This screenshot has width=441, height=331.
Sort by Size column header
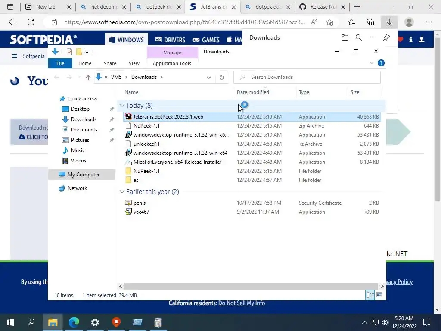[x=365, y=92]
